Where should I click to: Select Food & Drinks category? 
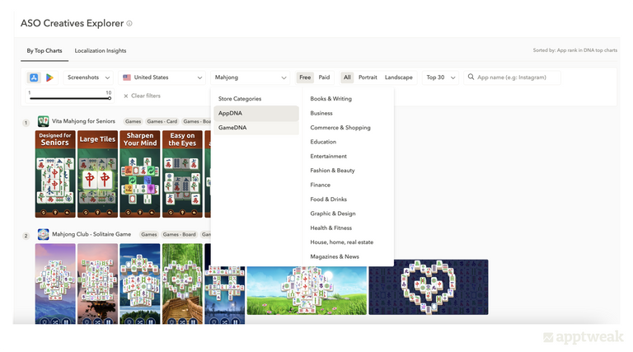(x=329, y=199)
